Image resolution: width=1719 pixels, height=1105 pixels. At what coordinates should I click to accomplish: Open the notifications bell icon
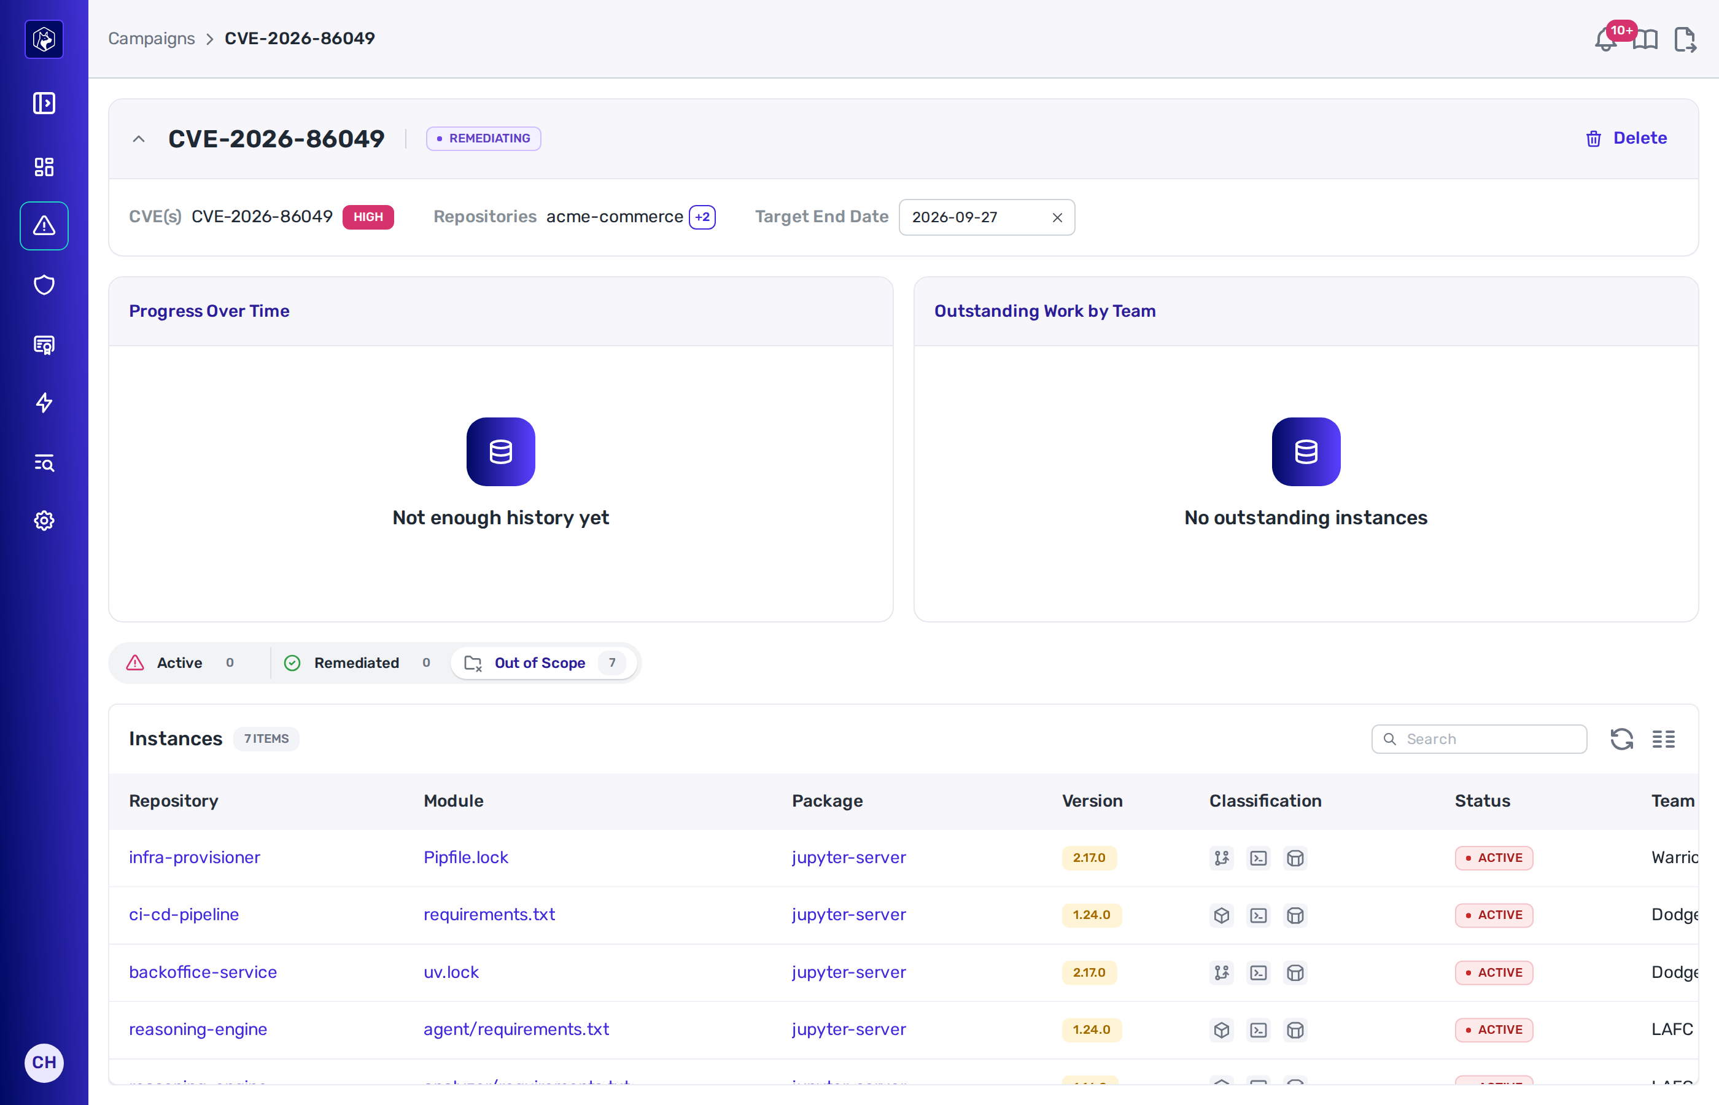coord(1605,39)
